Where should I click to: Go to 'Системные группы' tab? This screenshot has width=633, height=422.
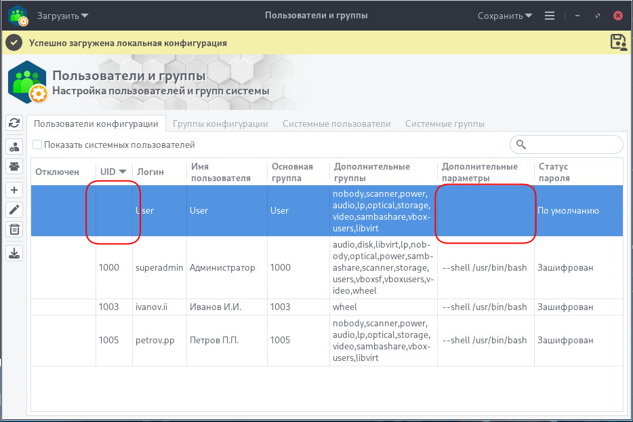pyautogui.click(x=445, y=123)
